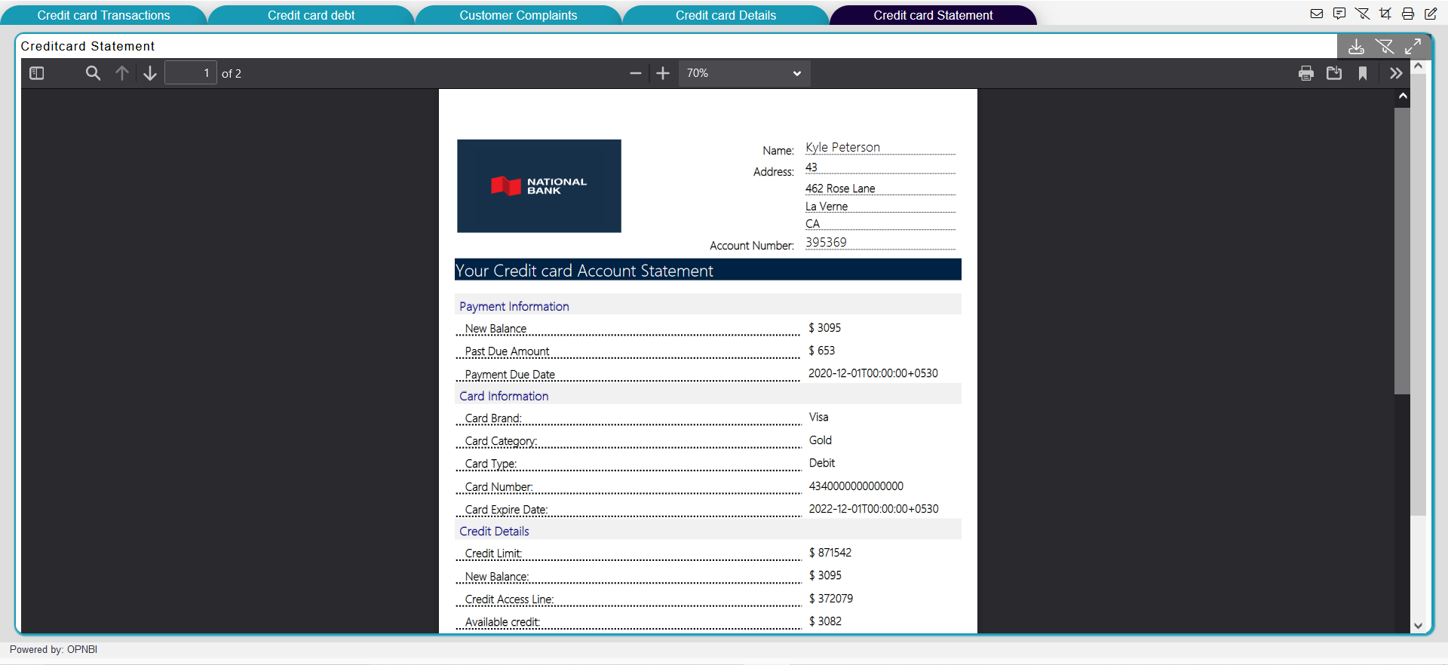Click the panel outer scrollbar up arrow
Viewport: 1448px width, 665px height.
pos(1418,66)
